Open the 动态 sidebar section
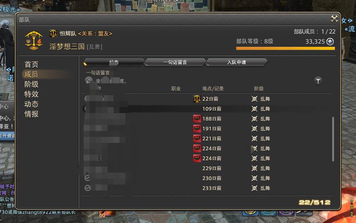Screen dimensions: 356x223 pyautogui.click(x=31, y=104)
